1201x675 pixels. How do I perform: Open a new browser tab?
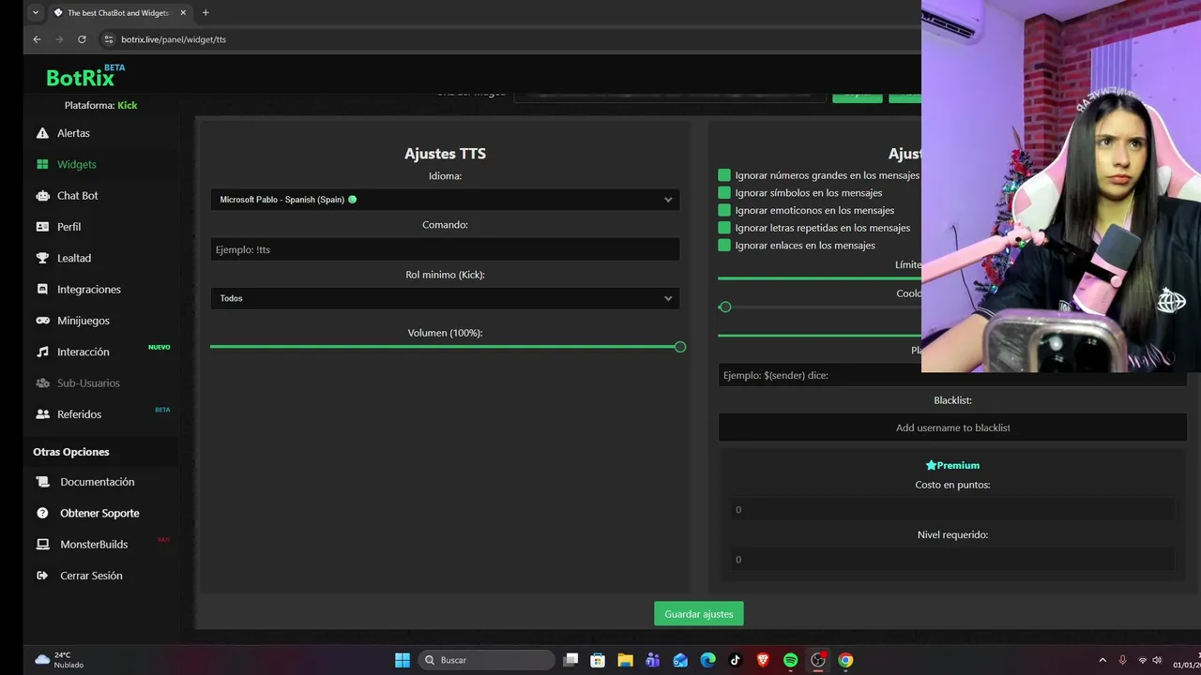point(205,13)
